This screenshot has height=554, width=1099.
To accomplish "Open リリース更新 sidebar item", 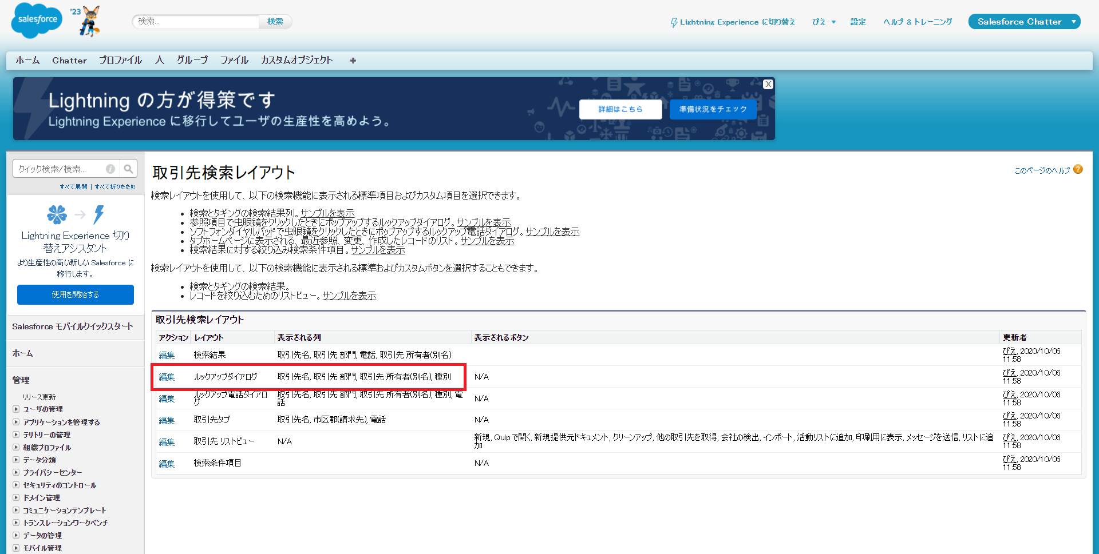I will click(39, 397).
